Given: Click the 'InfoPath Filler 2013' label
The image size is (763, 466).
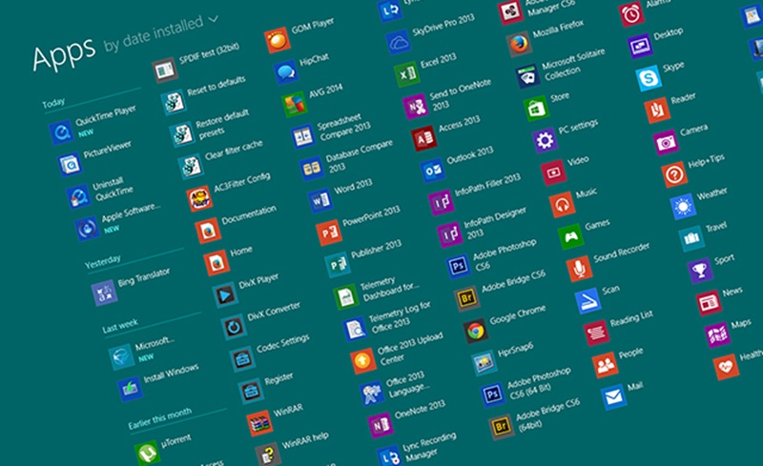Looking at the screenshot, I should [487, 185].
